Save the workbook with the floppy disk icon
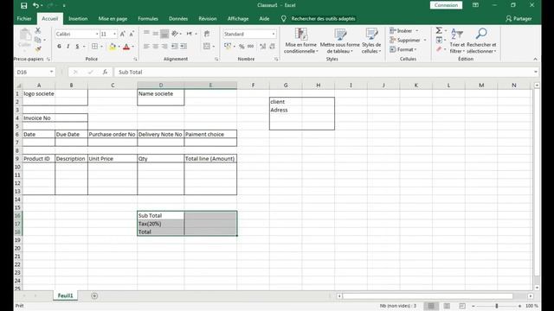 pos(23,5)
